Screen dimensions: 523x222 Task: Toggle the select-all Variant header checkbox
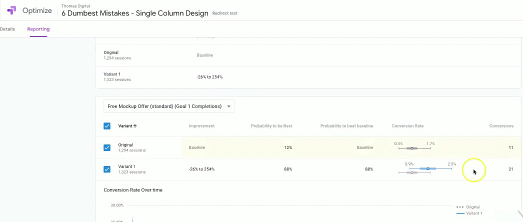click(x=106, y=126)
